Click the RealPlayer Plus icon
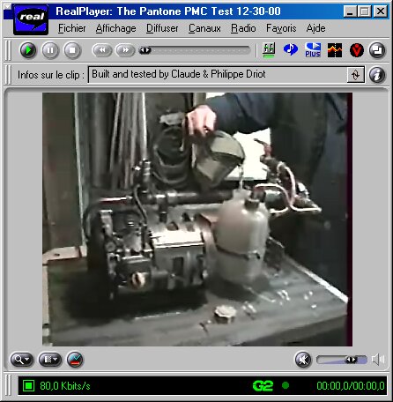393x402 pixels. [x=313, y=49]
